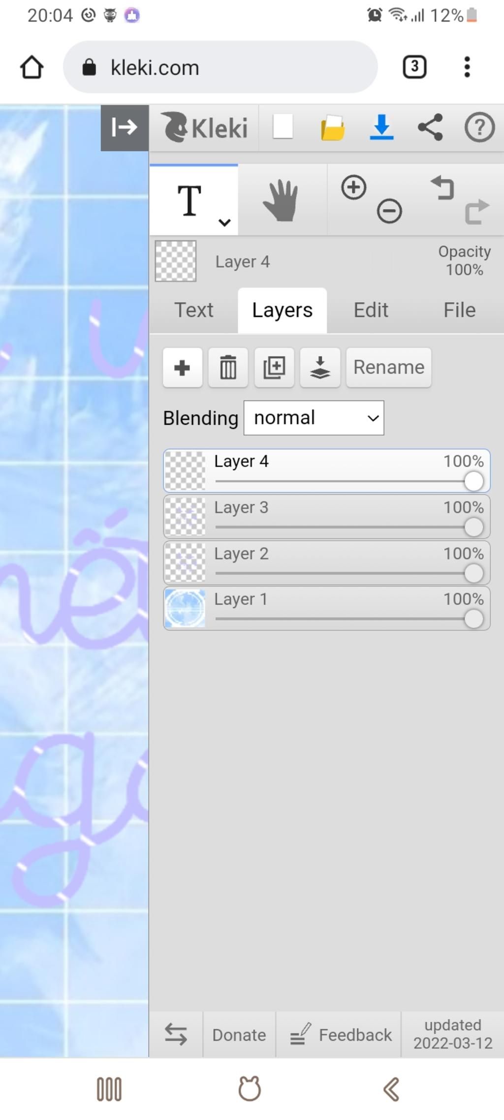504x1120 pixels.
Task: Click the Rename button
Action: tap(389, 368)
